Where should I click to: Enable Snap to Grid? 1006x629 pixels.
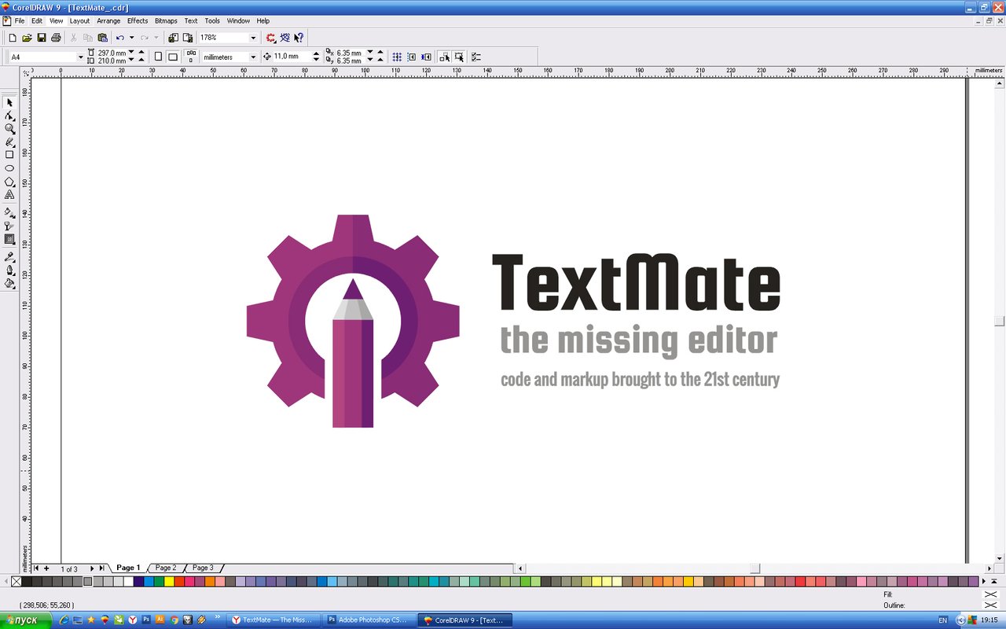tap(398, 57)
